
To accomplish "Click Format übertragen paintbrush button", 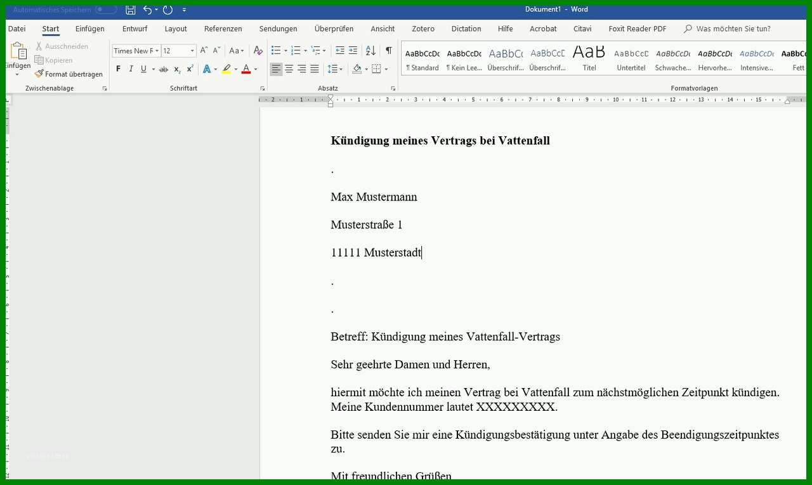I will (x=69, y=74).
